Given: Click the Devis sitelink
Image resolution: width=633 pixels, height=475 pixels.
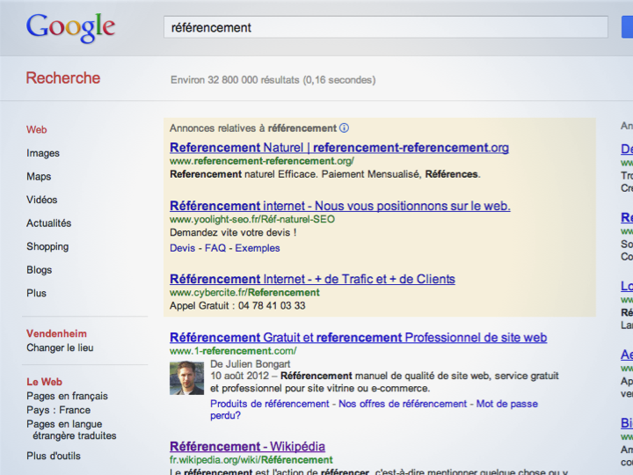Looking at the screenshot, I should [x=183, y=248].
